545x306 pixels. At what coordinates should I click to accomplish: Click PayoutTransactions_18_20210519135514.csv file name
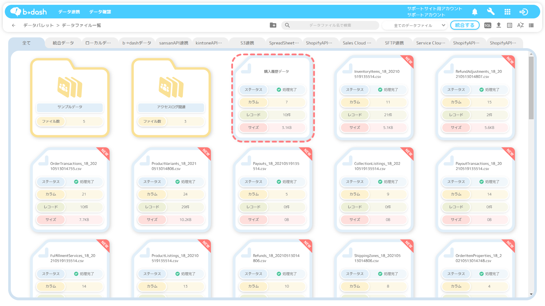(478, 166)
